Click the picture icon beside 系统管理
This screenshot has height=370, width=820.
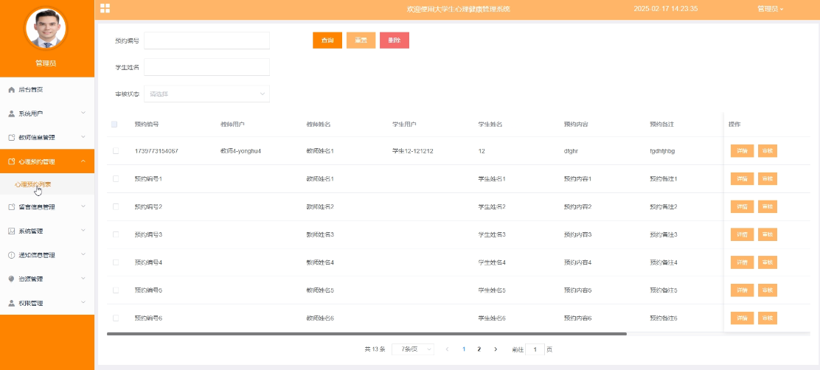pos(12,231)
